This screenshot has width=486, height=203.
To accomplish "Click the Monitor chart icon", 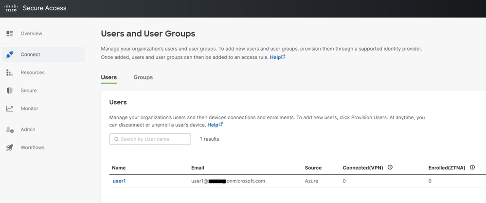I will tap(10, 109).
